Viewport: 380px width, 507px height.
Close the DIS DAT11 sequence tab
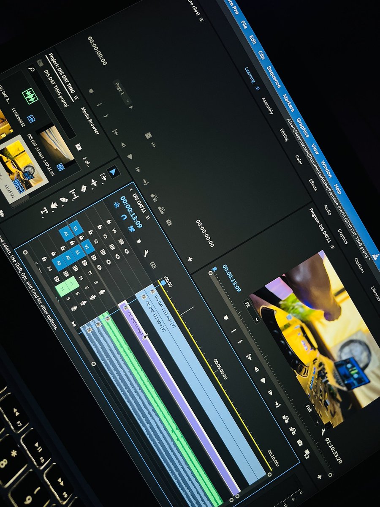(130, 190)
